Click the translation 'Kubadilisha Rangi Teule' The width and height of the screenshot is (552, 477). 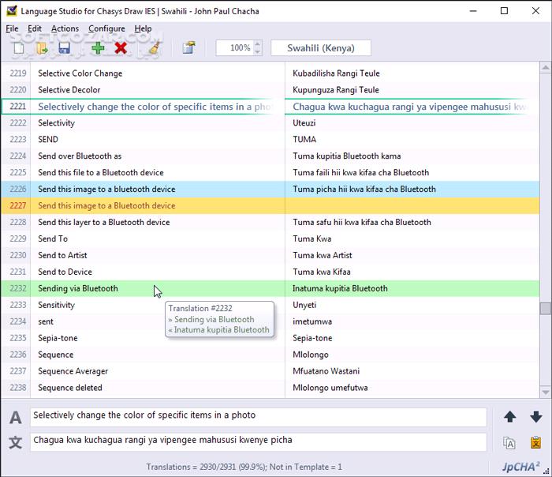coord(336,73)
